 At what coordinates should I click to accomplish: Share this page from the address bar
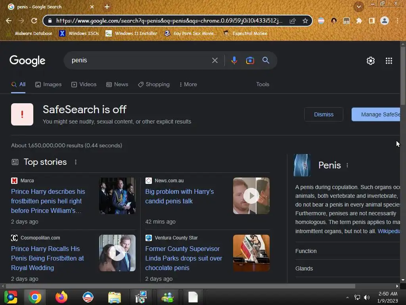(x=293, y=21)
